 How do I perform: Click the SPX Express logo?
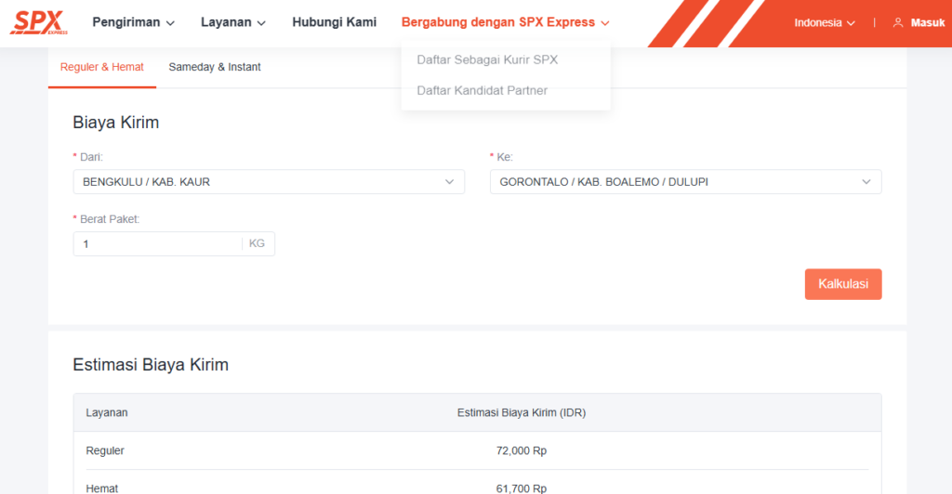click(38, 22)
